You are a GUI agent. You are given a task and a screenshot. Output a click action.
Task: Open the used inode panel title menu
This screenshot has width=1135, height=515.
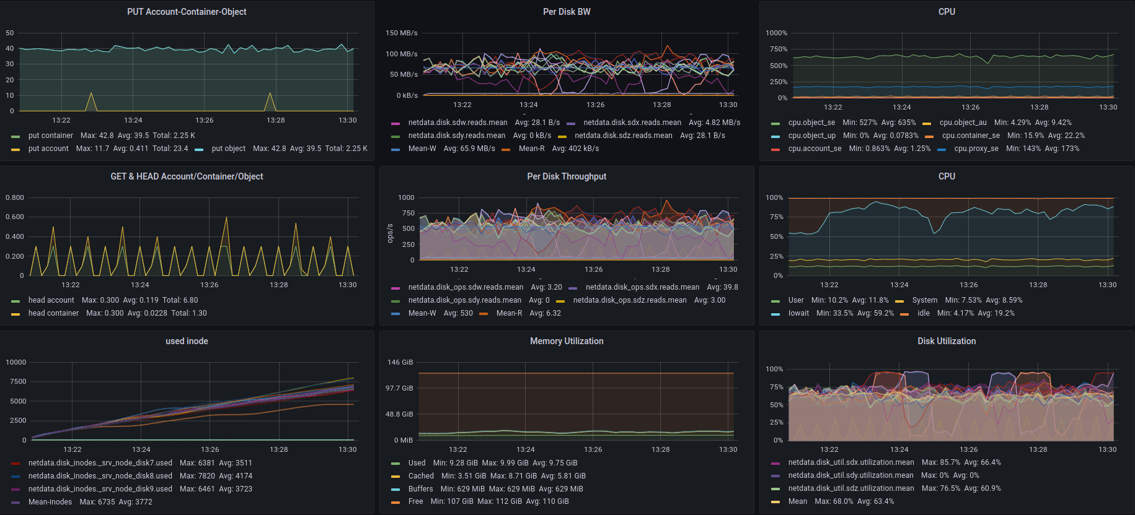[187, 341]
